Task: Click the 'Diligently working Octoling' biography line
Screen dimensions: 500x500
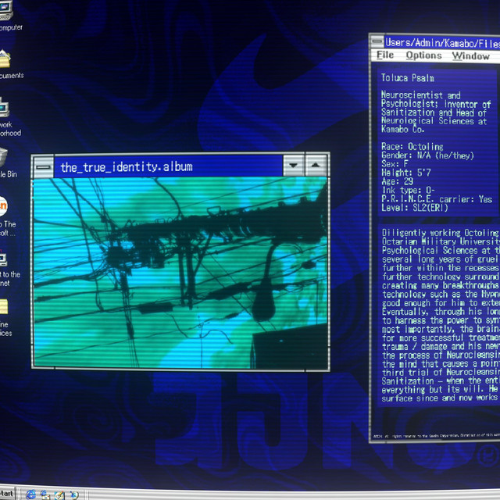Action: [440, 233]
